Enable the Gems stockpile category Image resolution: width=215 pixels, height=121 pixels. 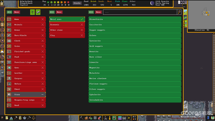26,68
